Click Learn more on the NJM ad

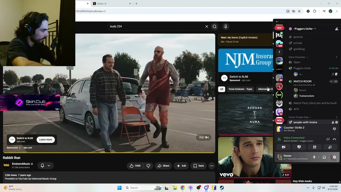(46, 139)
